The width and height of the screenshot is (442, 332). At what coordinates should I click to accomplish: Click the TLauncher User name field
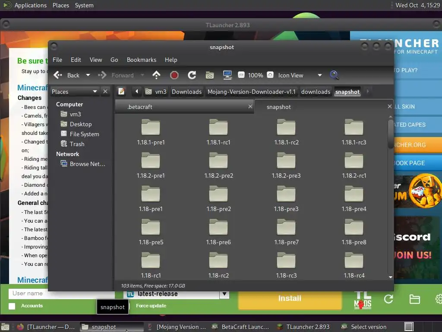61,294
